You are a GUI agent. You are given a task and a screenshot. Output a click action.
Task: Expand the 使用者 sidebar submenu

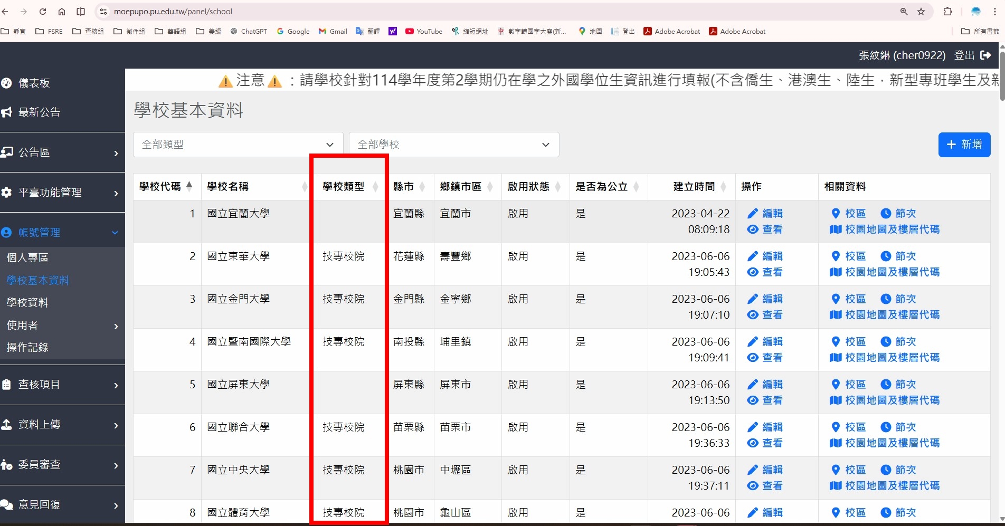tap(62, 325)
